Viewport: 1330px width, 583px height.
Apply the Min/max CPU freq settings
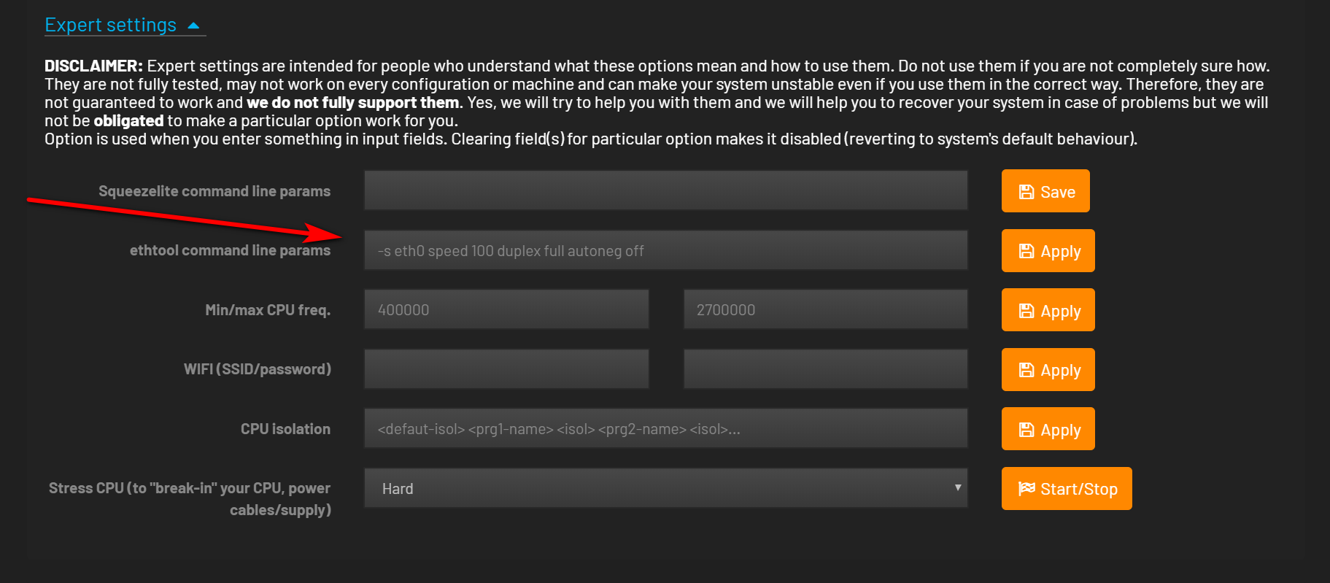tap(1048, 310)
